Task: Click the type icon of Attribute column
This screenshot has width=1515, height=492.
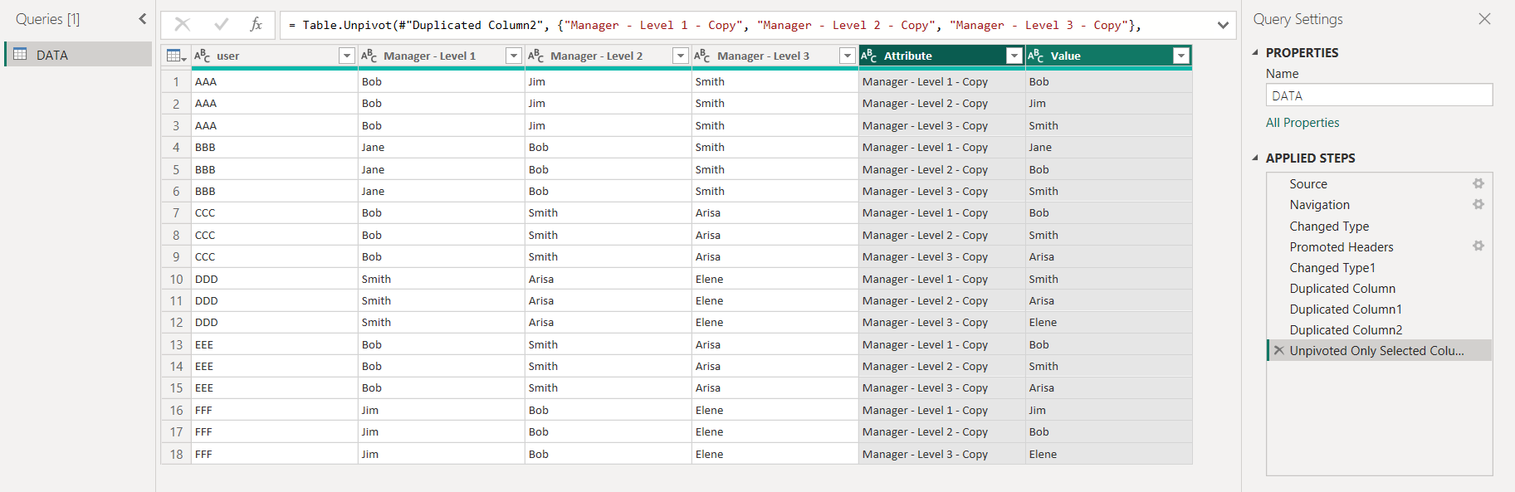Action: [869, 56]
